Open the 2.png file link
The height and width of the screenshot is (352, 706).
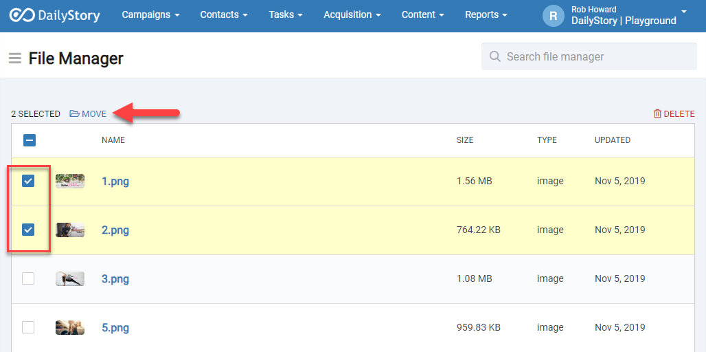tap(115, 230)
